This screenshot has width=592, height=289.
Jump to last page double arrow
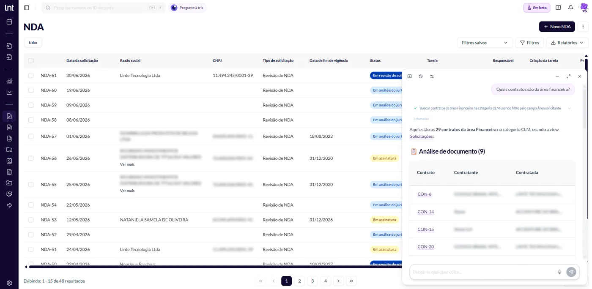pyautogui.click(x=351, y=281)
